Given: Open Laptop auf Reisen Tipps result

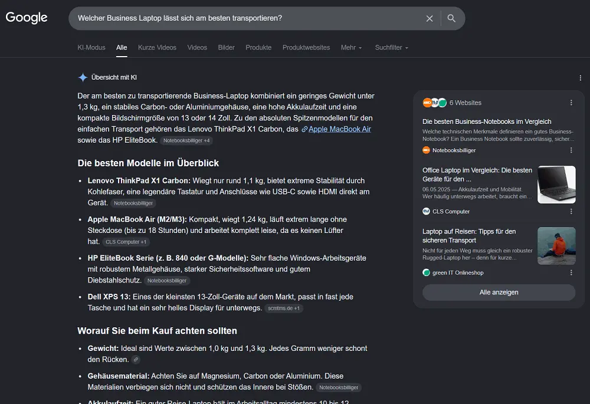Looking at the screenshot, I should tap(469, 236).
